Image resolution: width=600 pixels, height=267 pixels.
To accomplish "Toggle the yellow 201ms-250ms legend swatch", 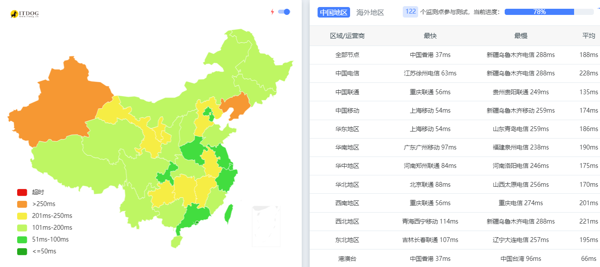I will (22, 216).
